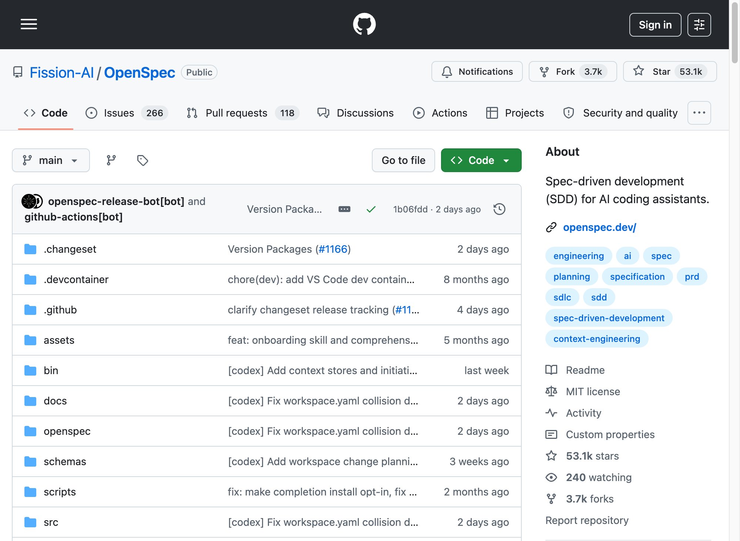Image resolution: width=740 pixels, height=541 pixels.
Task: Select the prd topic tag
Action: [692, 276]
